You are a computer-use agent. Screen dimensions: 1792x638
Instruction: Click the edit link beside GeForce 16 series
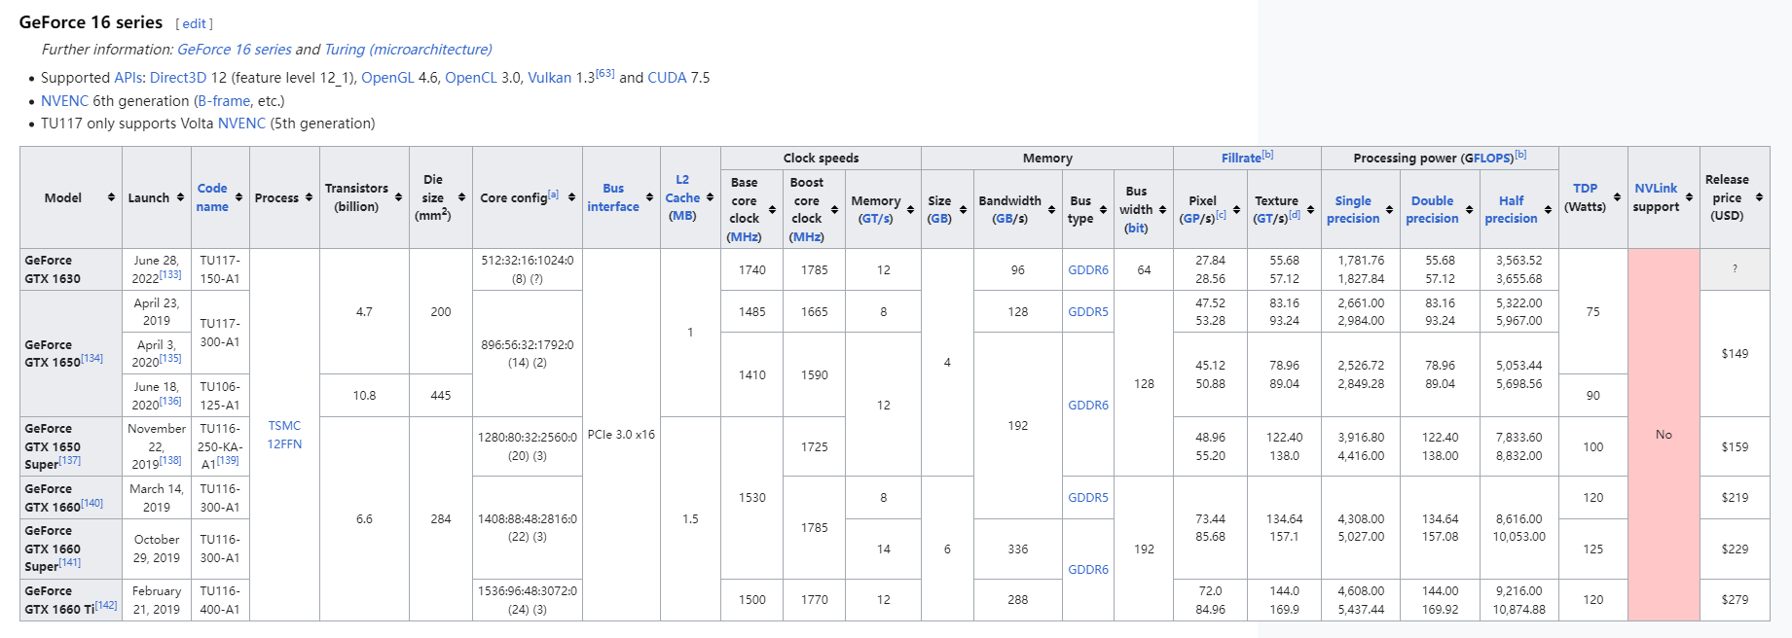[x=195, y=24]
